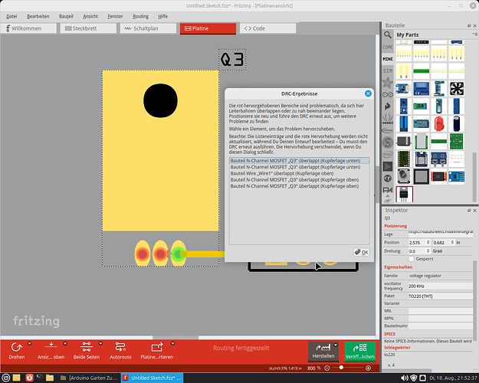Select the TO220 transistor part thumbnail
This screenshot has height=383, width=479.
coord(404,195)
